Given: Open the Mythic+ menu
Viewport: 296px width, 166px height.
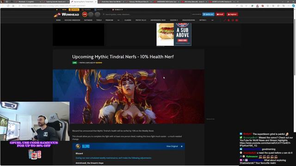Looking at the screenshot, I should click(x=203, y=20).
